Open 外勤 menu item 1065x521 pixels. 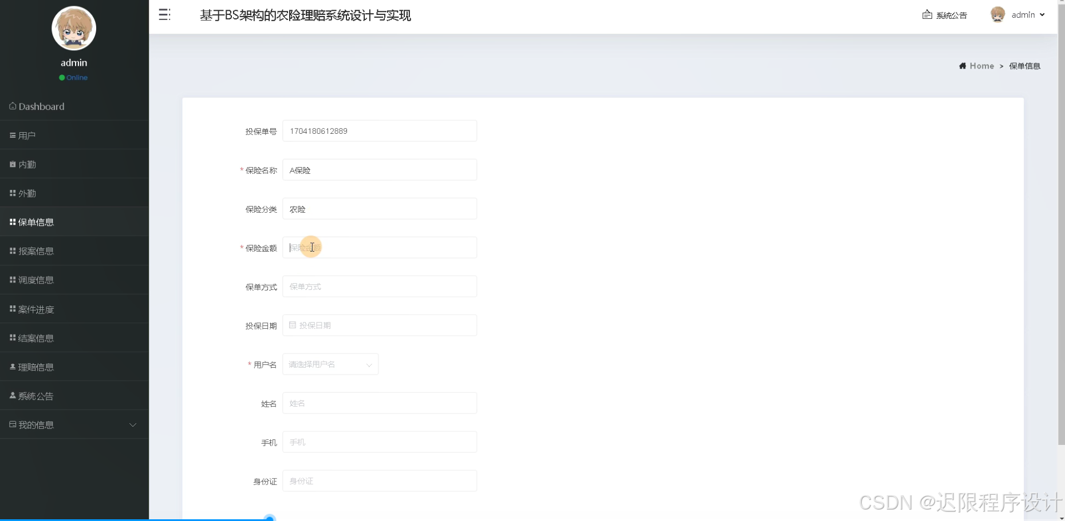pyautogui.click(x=74, y=193)
